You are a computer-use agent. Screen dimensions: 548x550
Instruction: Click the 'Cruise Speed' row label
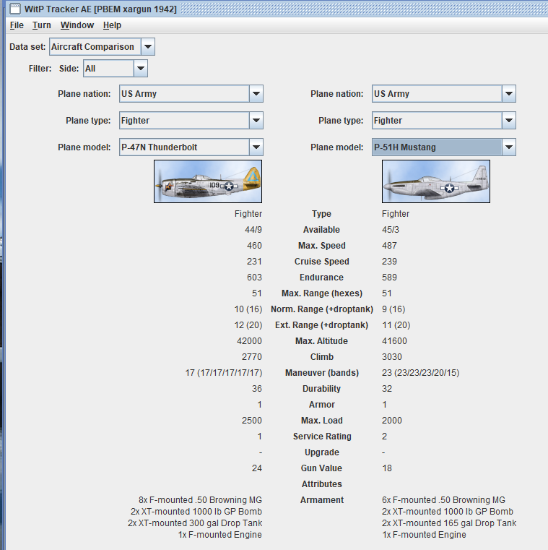point(322,262)
